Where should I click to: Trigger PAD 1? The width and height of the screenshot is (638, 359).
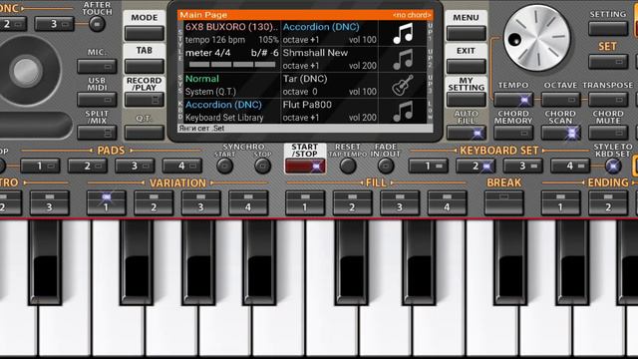[40, 167]
